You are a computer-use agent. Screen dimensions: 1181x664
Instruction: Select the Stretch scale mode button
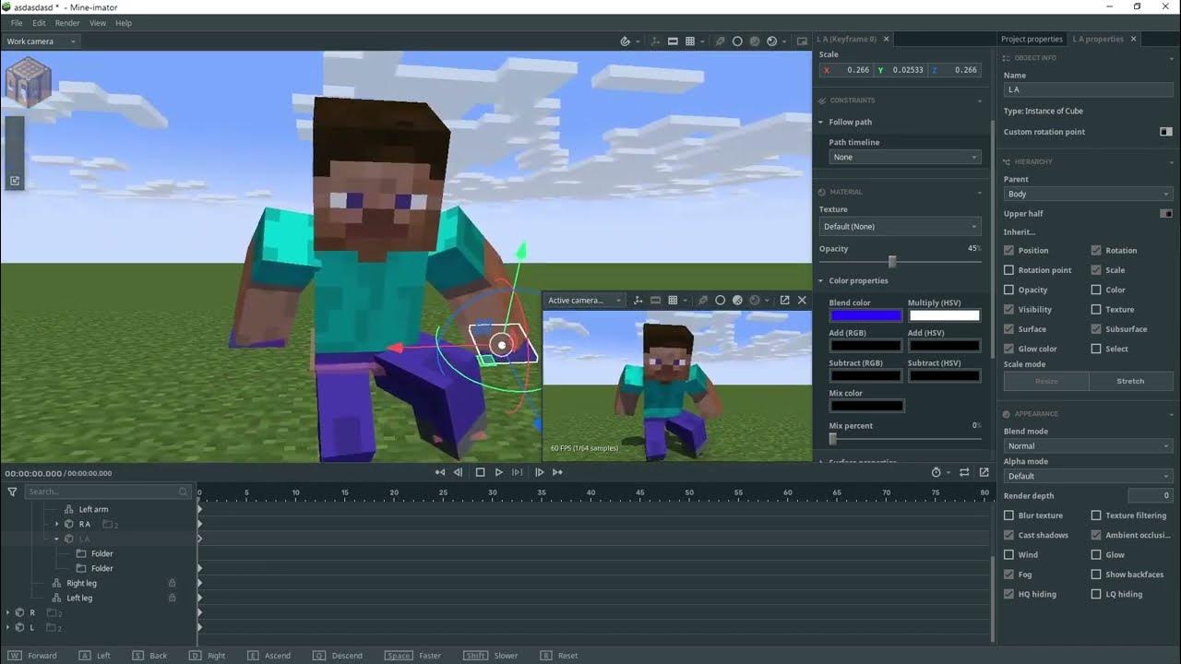pos(1130,381)
